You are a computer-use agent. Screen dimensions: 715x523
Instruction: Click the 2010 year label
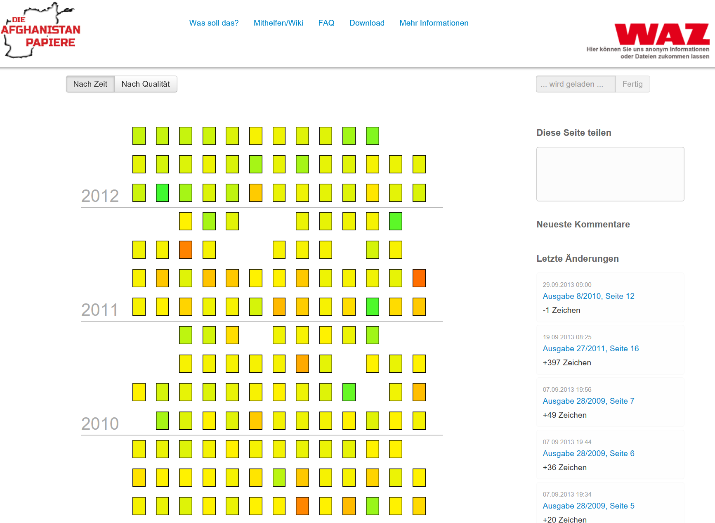coord(100,424)
